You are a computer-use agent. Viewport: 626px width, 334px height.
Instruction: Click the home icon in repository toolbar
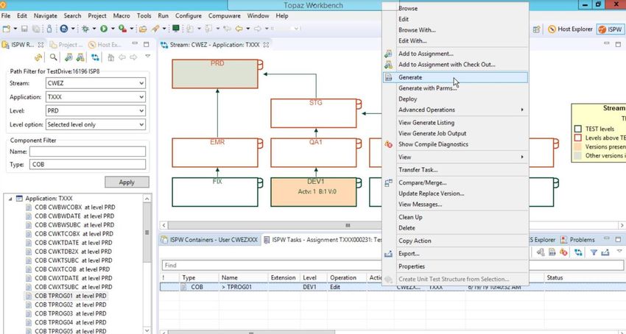(110, 57)
